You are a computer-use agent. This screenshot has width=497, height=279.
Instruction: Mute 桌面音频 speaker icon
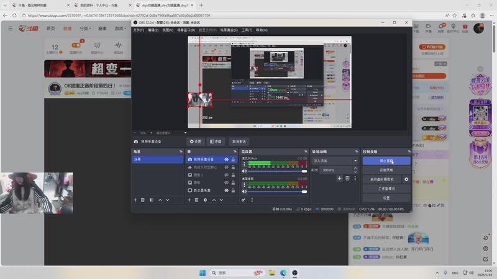pos(244,192)
